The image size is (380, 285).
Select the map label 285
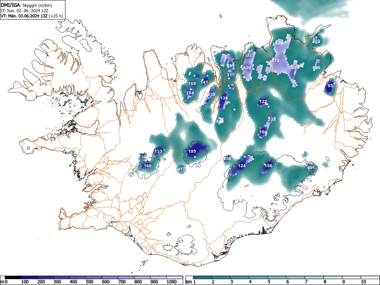(x=231, y=66)
